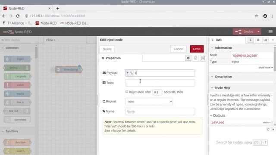Select the Properties tab in editor
The width and height of the screenshot is (276, 155).
pos(121,58)
